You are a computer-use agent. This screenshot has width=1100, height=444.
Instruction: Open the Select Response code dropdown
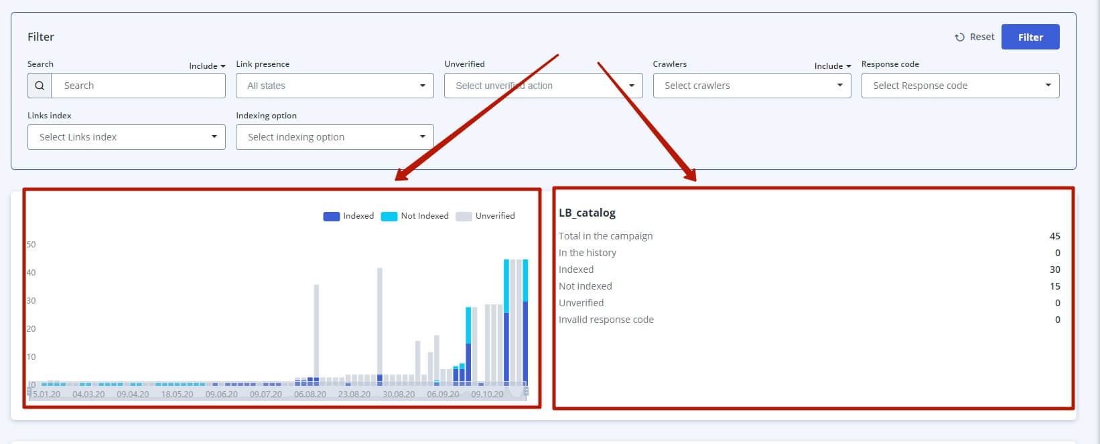pos(961,86)
